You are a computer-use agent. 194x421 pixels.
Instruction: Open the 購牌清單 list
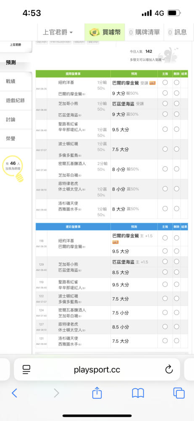click(x=144, y=32)
